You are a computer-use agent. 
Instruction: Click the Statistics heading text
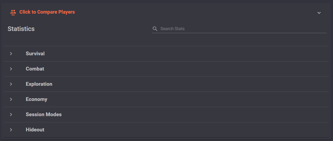(x=21, y=29)
